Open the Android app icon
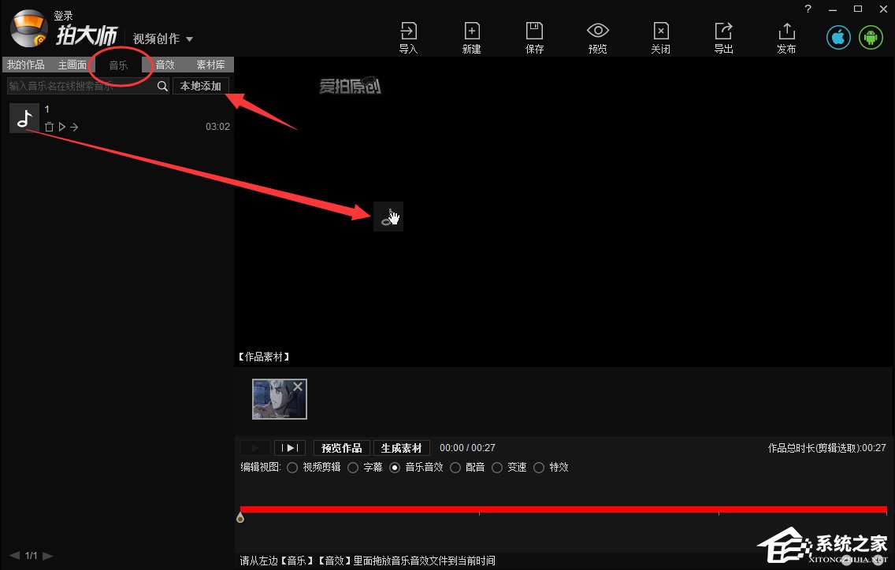The width and height of the screenshot is (895, 570). [871, 38]
